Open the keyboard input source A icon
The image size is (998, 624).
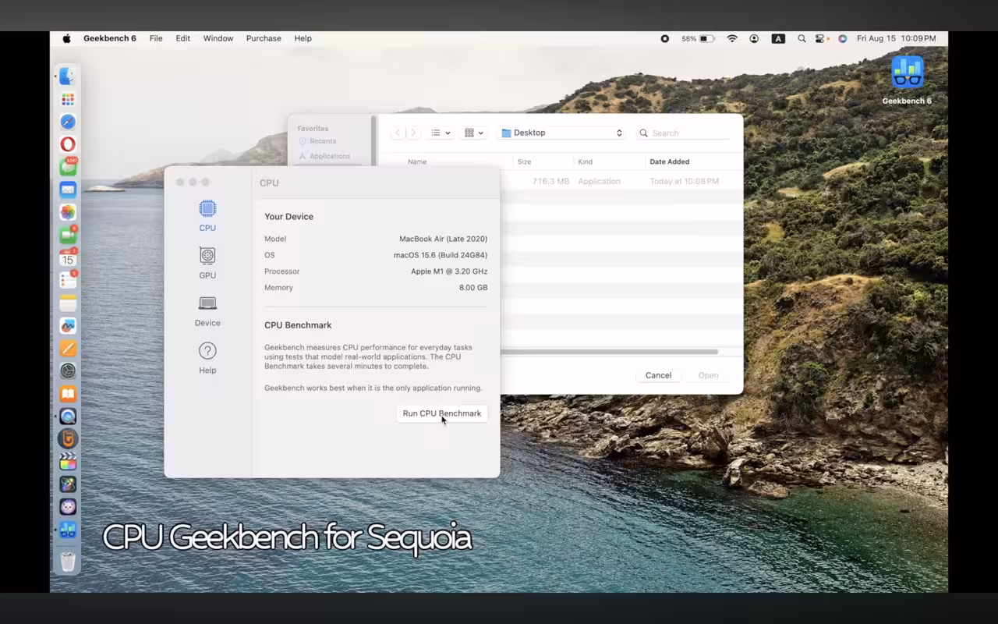(x=778, y=38)
